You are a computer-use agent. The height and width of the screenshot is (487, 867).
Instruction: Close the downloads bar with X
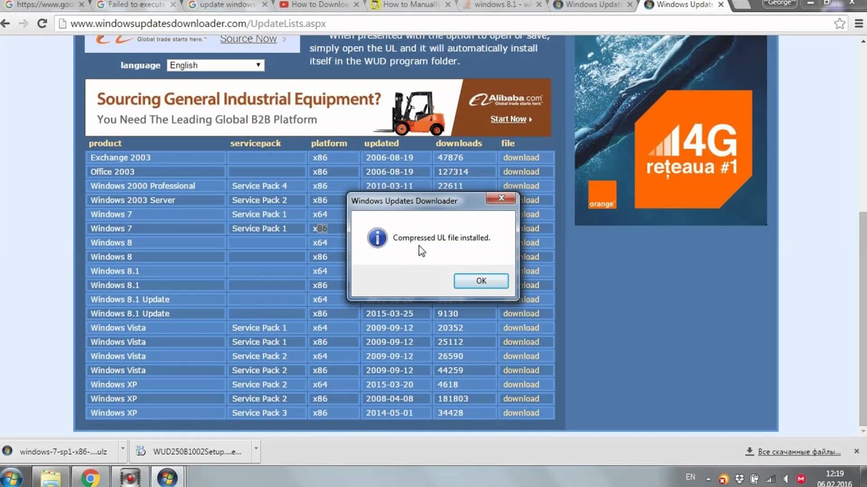coord(856,450)
